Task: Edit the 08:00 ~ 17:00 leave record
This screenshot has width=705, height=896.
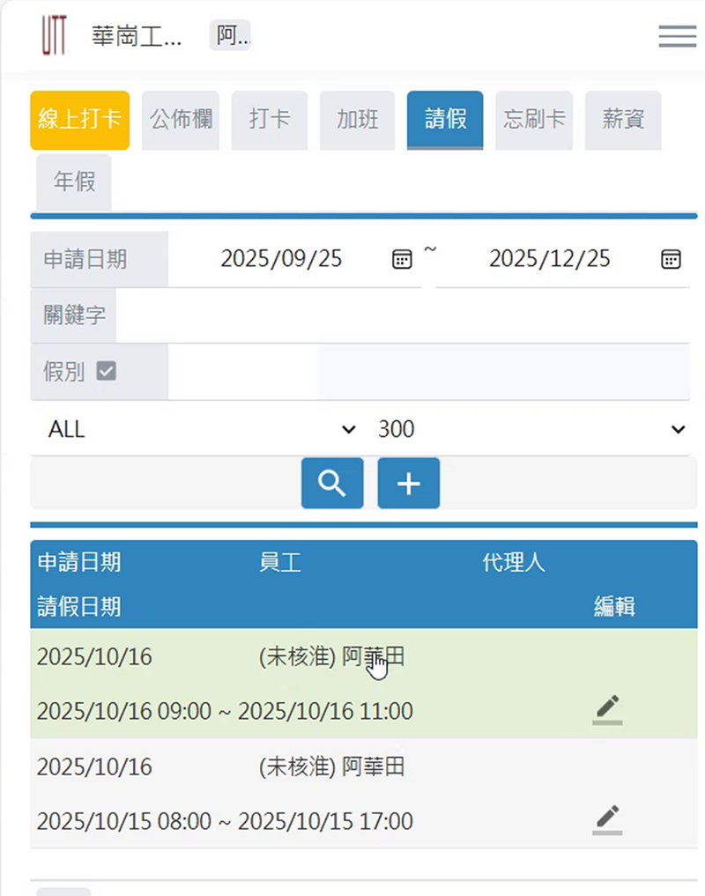Action: click(x=608, y=820)
